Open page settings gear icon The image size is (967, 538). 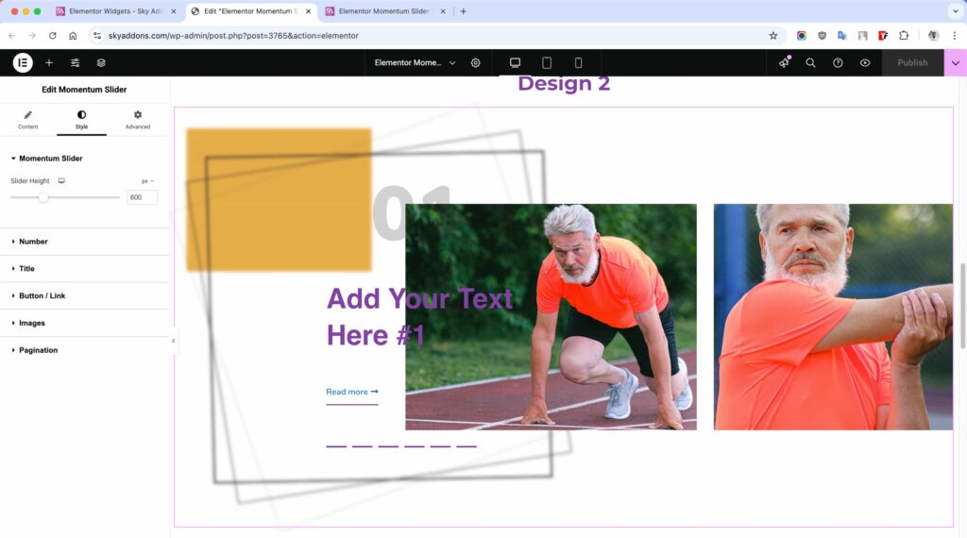[476, 62]
